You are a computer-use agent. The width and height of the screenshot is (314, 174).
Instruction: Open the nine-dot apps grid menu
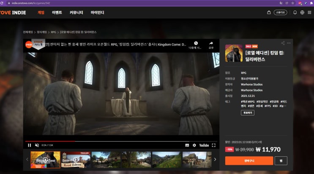pos(309,12)
